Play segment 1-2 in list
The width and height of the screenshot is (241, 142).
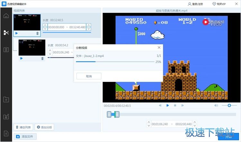coord(21,58)
